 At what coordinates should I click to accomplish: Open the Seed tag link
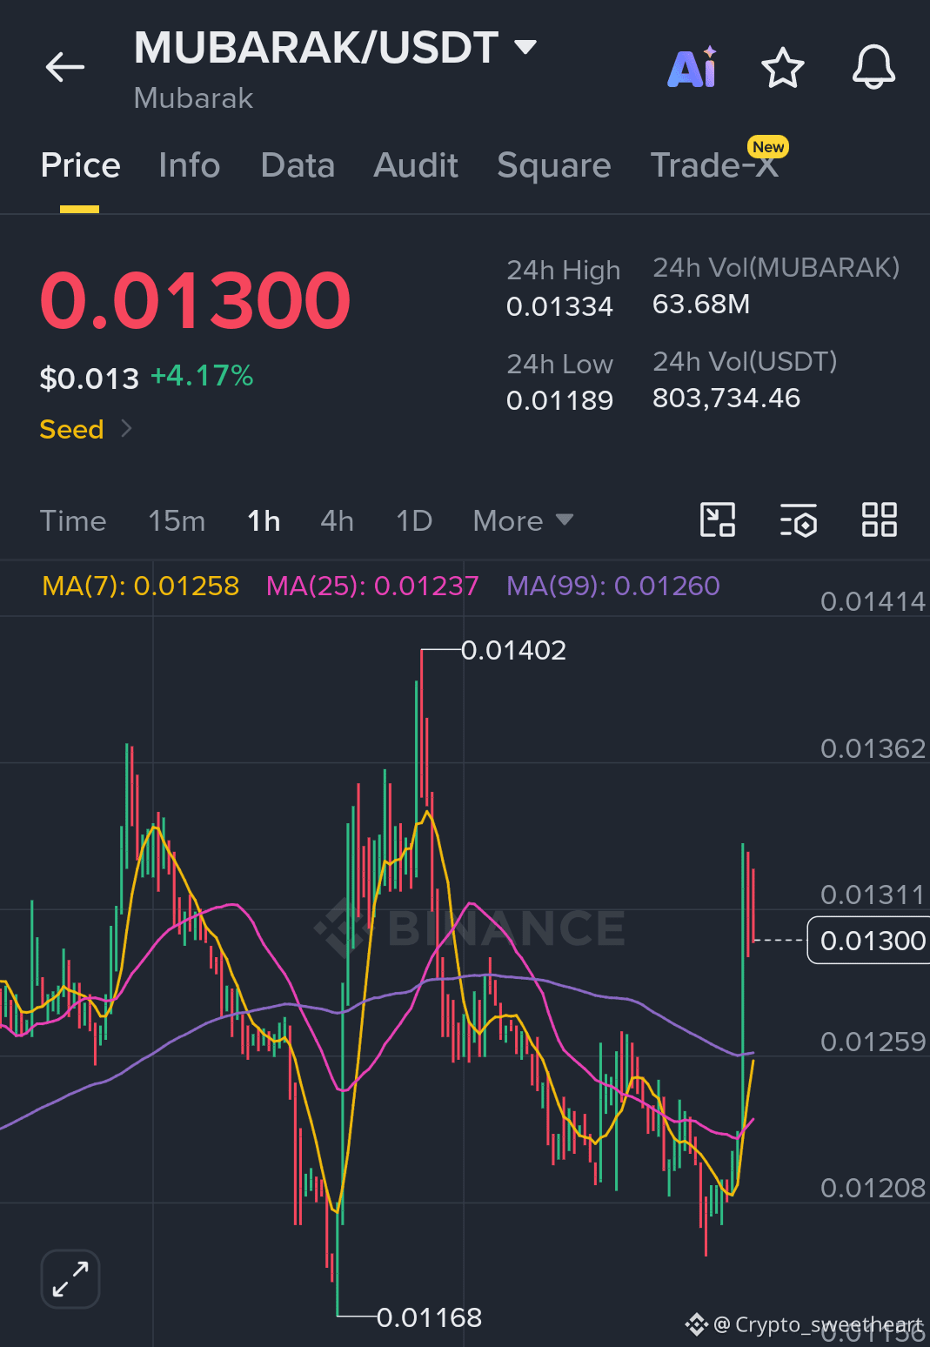[85, 429]
